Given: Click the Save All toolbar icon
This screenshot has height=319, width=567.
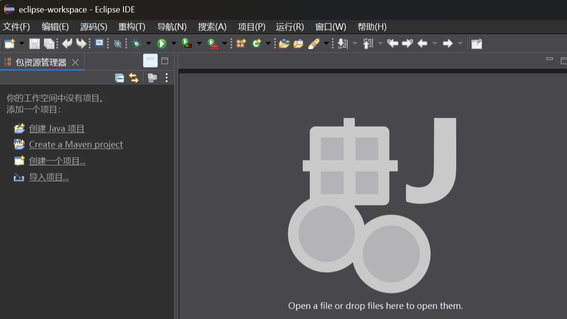Looking at the screenshot, I should click(x=49, y=44).
